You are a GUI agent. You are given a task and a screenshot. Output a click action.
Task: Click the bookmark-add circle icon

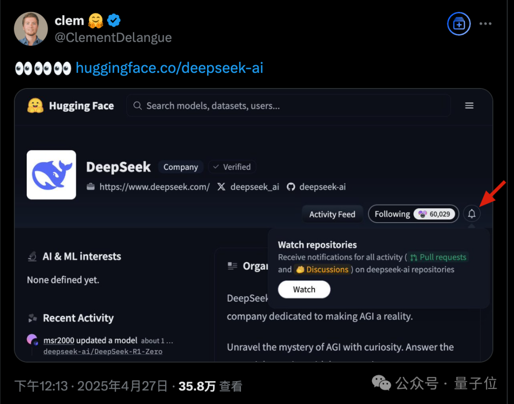point(459,24)
